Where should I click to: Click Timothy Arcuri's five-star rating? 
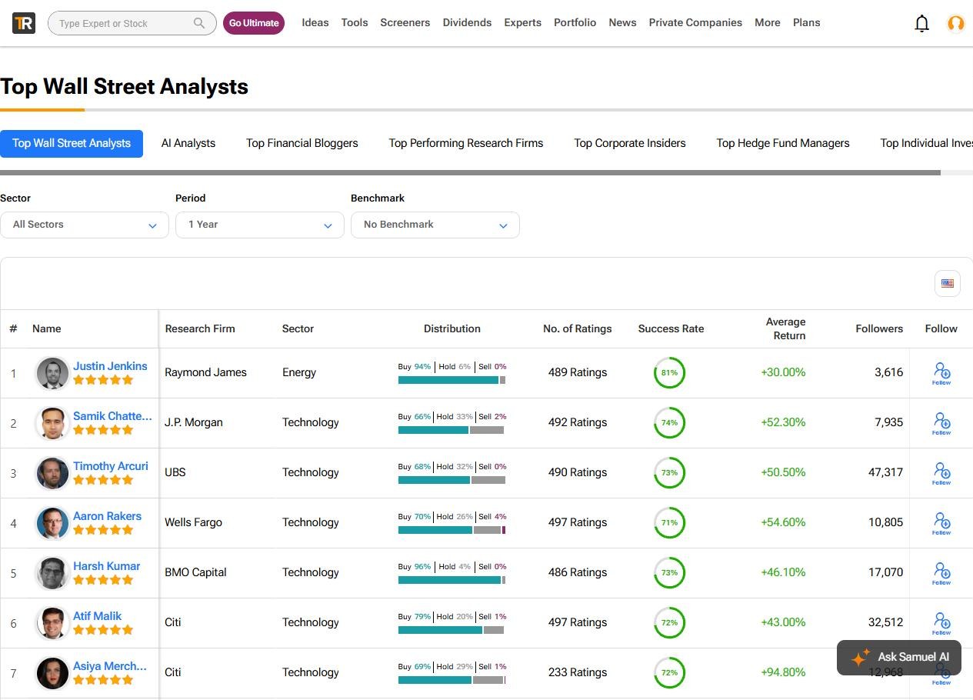pos(103,480)
